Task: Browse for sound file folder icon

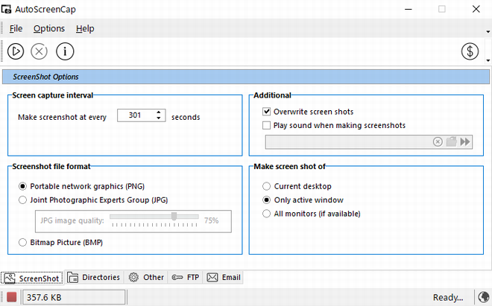Action: pos(451,141)
